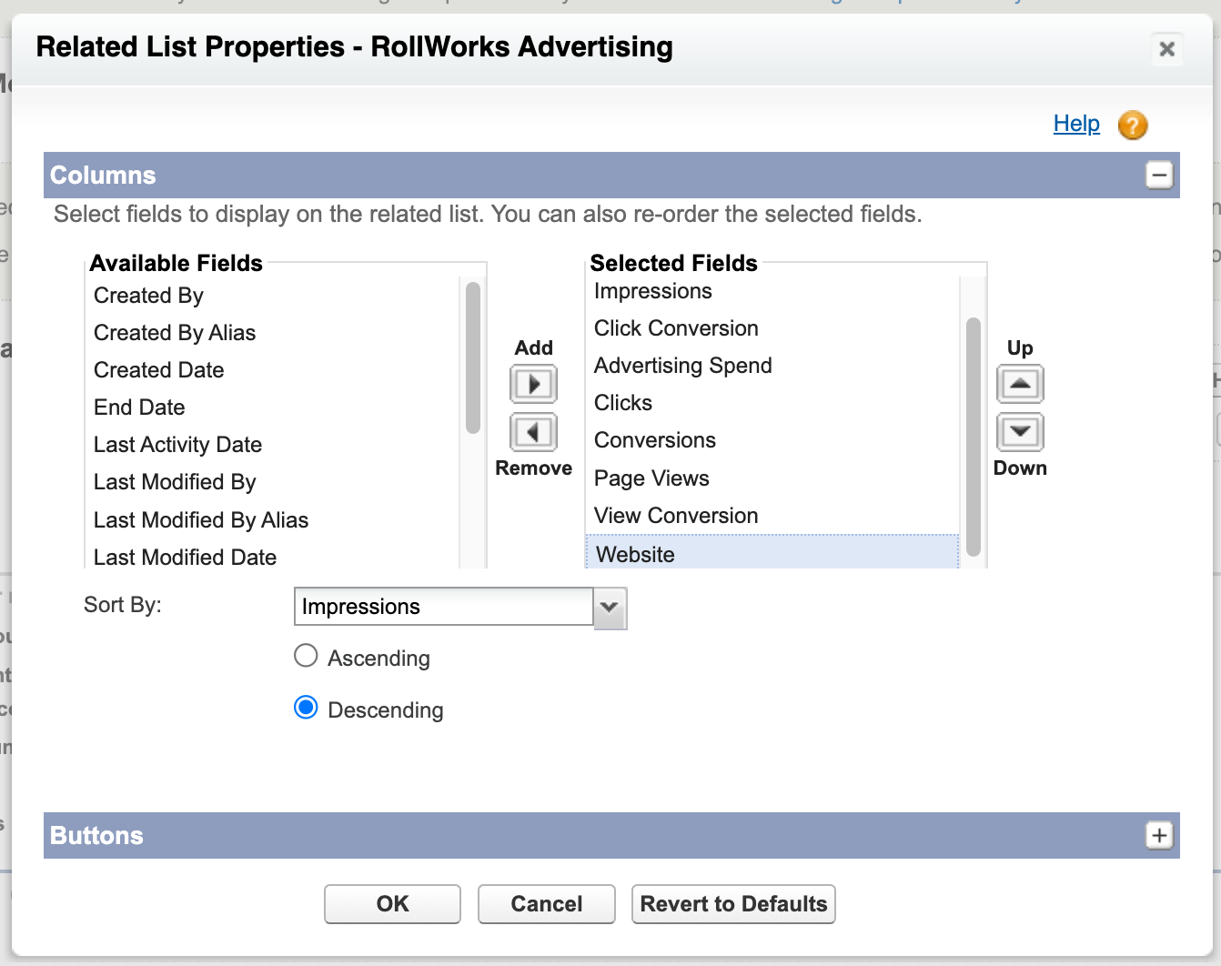This screenshot has height=966, width=1221.
Task: Select Click Conversion in Selected Fields
Action: (x=773, y=328)
